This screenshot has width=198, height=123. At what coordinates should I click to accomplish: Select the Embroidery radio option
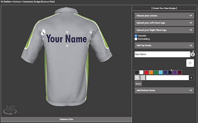136,39
